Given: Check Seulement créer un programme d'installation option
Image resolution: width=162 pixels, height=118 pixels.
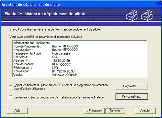Looking at the screenshot, I should [10, 97].
